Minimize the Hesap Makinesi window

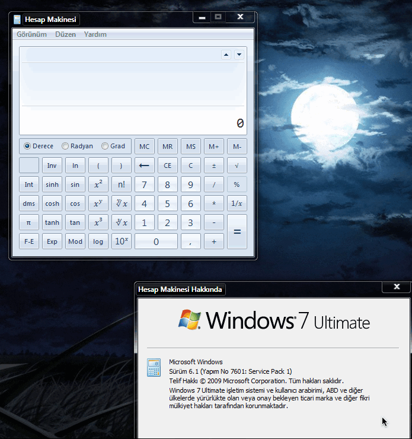202,17
